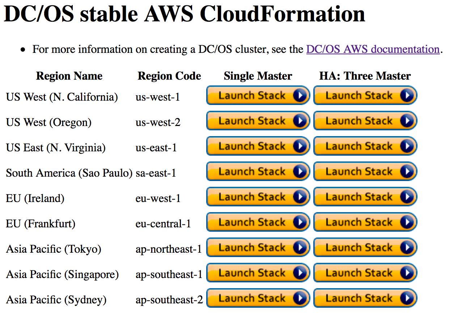The width and height of the screenshot is (458, 328).
Task: Select the US West (N. California) text
Action: click(62, 97)
